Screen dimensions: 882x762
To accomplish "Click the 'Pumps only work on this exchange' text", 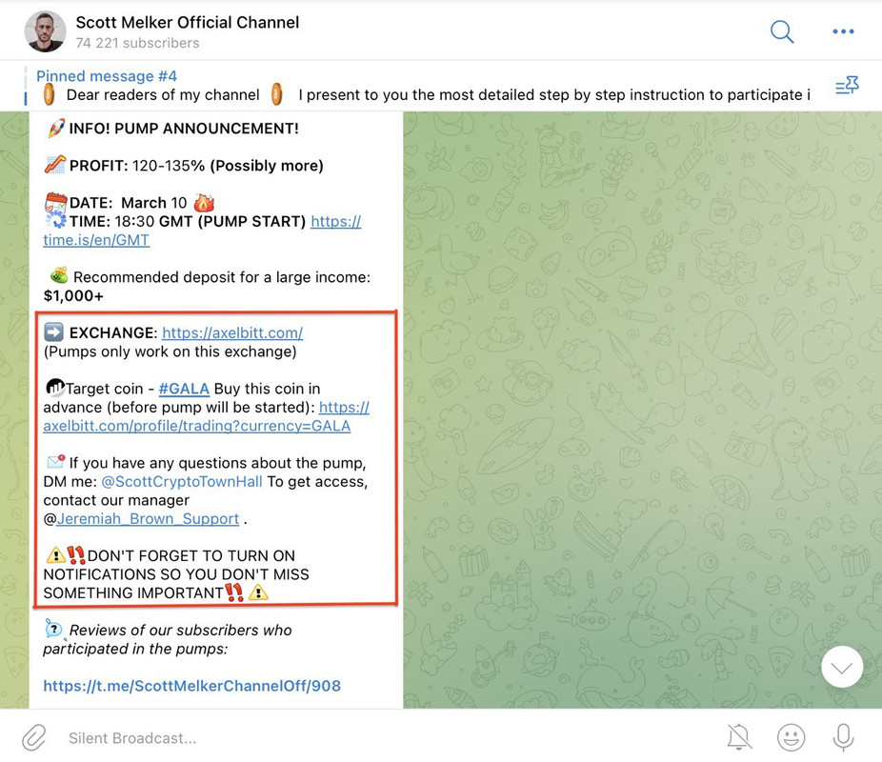I will tap(170, 351).
